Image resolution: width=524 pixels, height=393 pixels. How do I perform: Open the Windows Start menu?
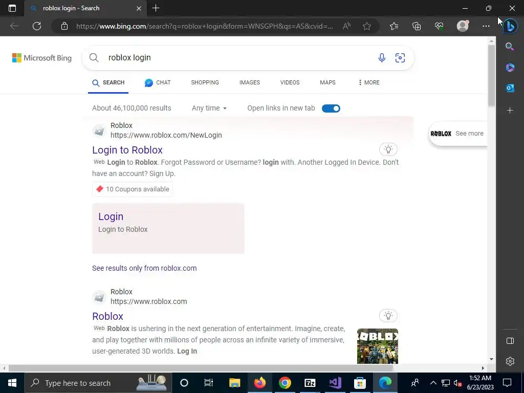(12, 383)
